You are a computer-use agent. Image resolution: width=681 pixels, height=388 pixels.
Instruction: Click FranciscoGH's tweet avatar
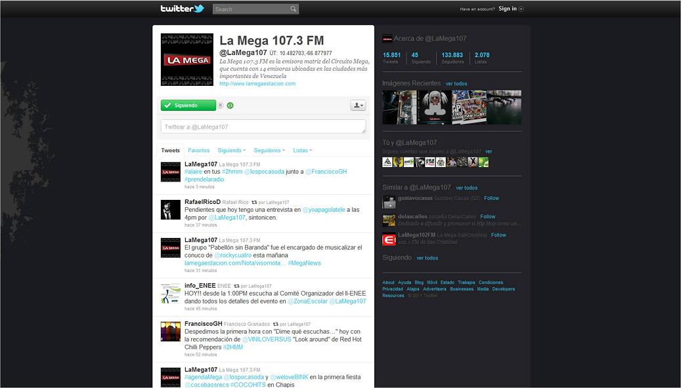click(170, 332)
